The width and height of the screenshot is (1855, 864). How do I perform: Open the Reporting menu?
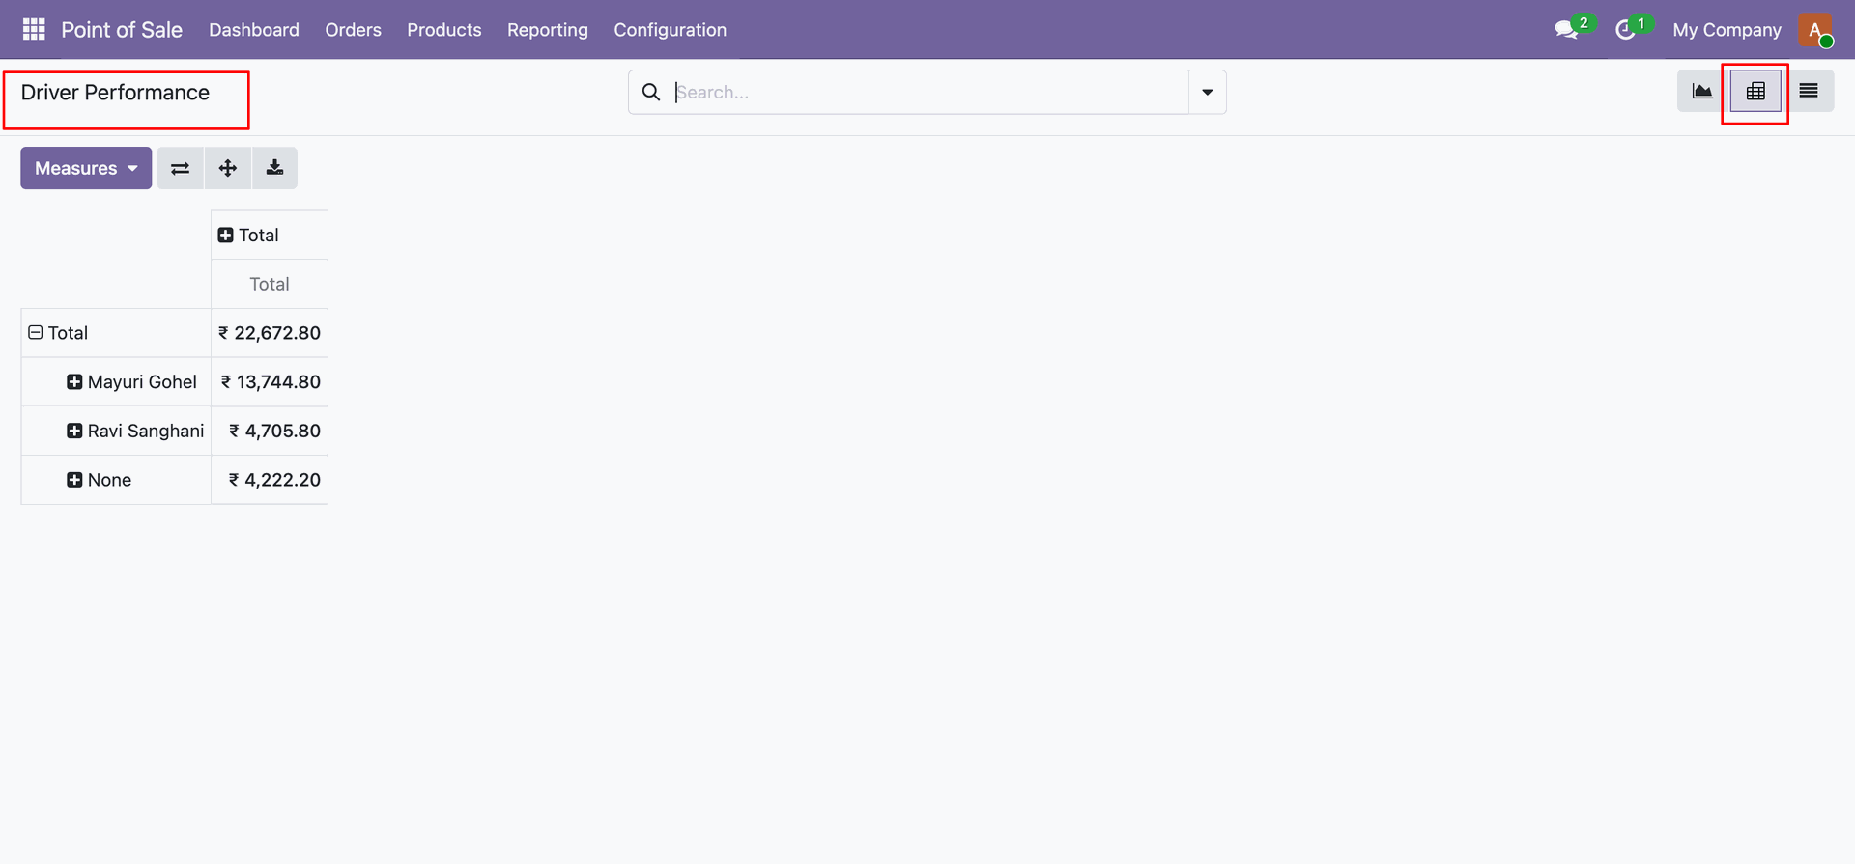coord(548,30)
